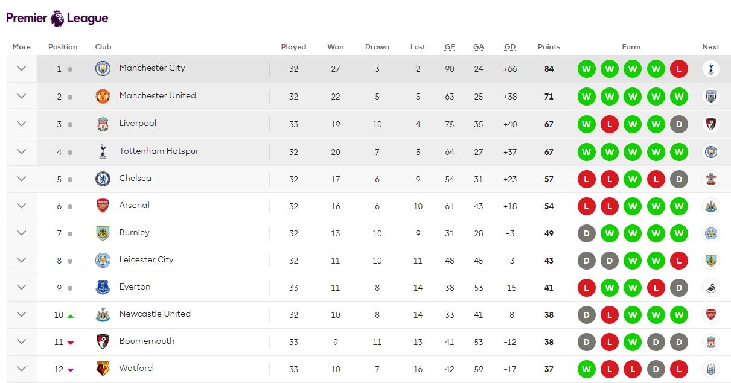Expand the Leicester City row chevron

21,260
